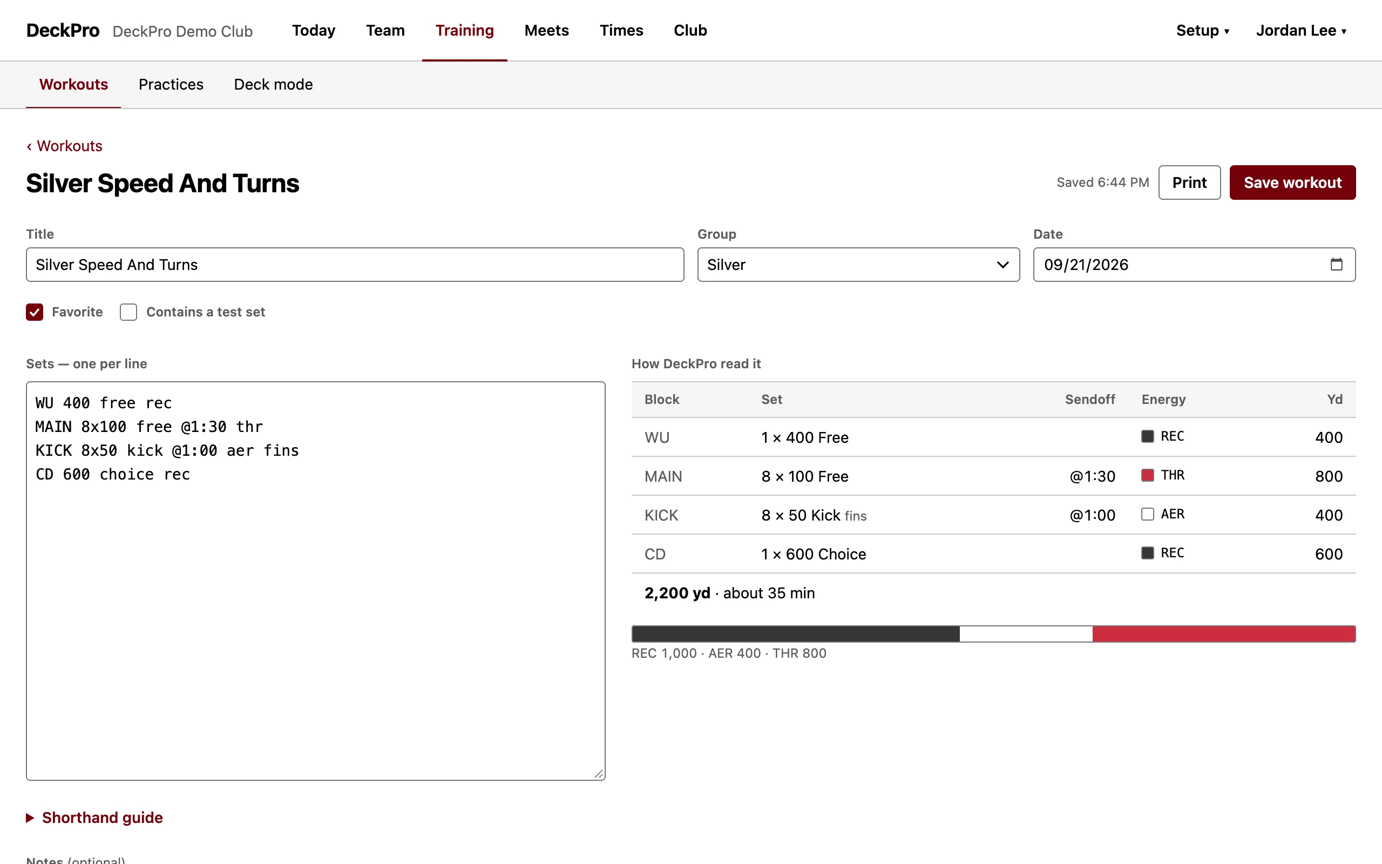Enable Contains a test set checkbox
The image size is (1382, 864).
(x=128, y=312)
